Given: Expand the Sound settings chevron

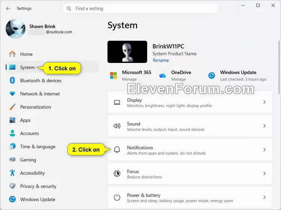Looking at the screenshot, I should coord(265,126).
